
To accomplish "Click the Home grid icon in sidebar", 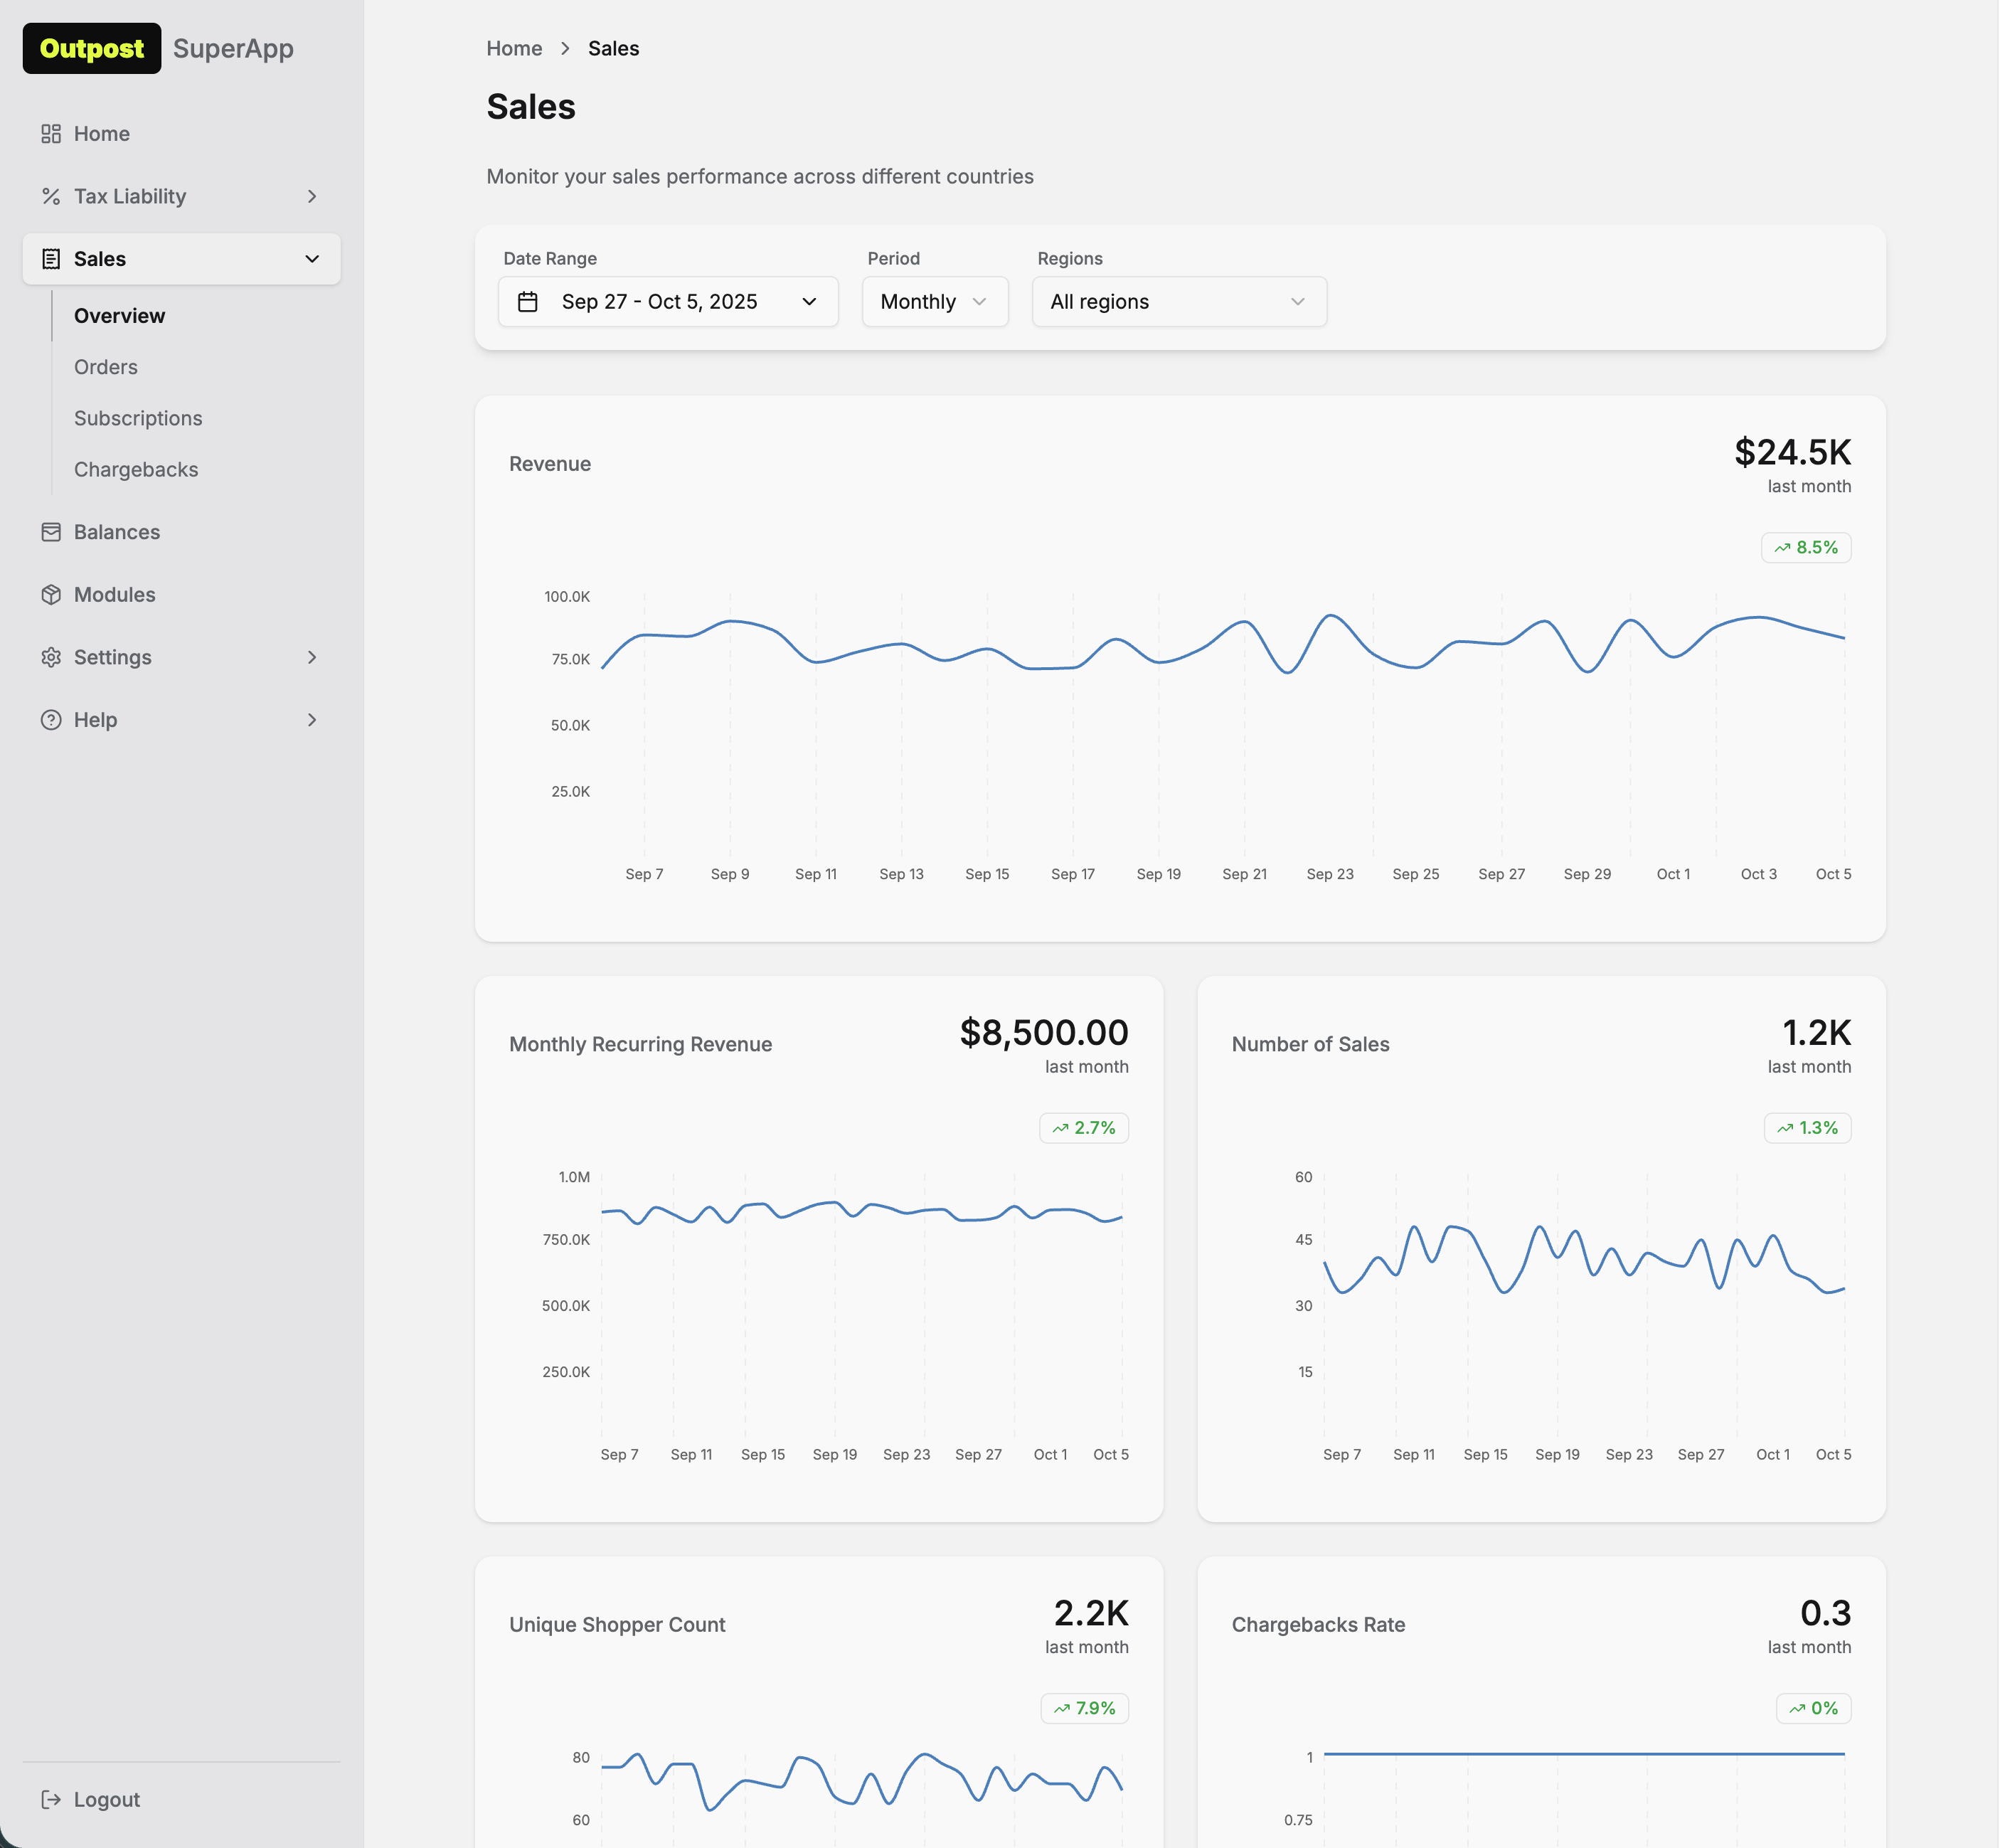I will point(51,134).
